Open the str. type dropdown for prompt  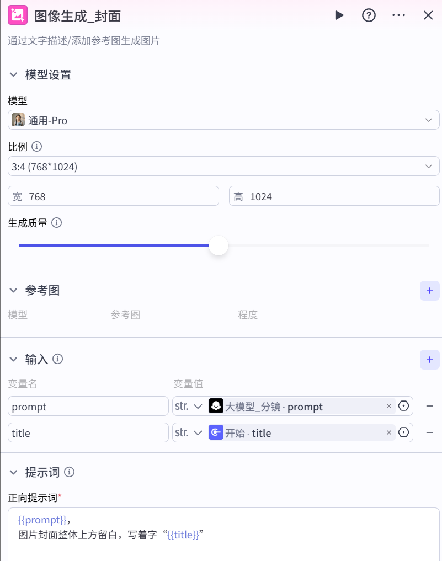point(188,406)
